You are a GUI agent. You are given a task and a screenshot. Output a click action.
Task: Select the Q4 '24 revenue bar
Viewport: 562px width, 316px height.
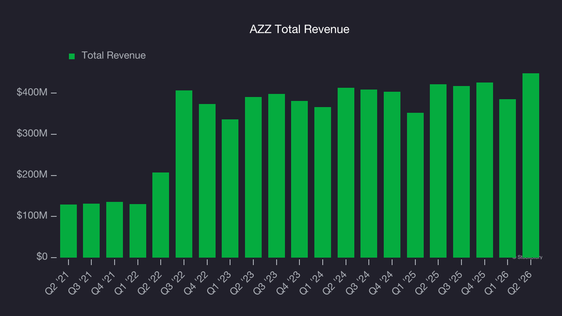click(x=392, y=175)
